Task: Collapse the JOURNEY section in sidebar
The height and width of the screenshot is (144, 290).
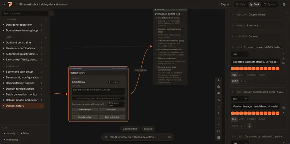Action: pos(4,20)
